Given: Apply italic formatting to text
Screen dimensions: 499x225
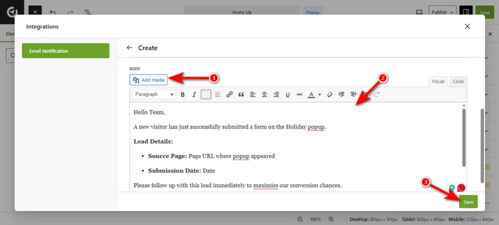Looking at the screenshot, I should tap(194, 94).
